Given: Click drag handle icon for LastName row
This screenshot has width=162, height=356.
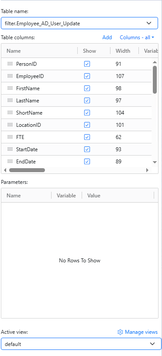Looking at the screenshot, I should point(10,101).
